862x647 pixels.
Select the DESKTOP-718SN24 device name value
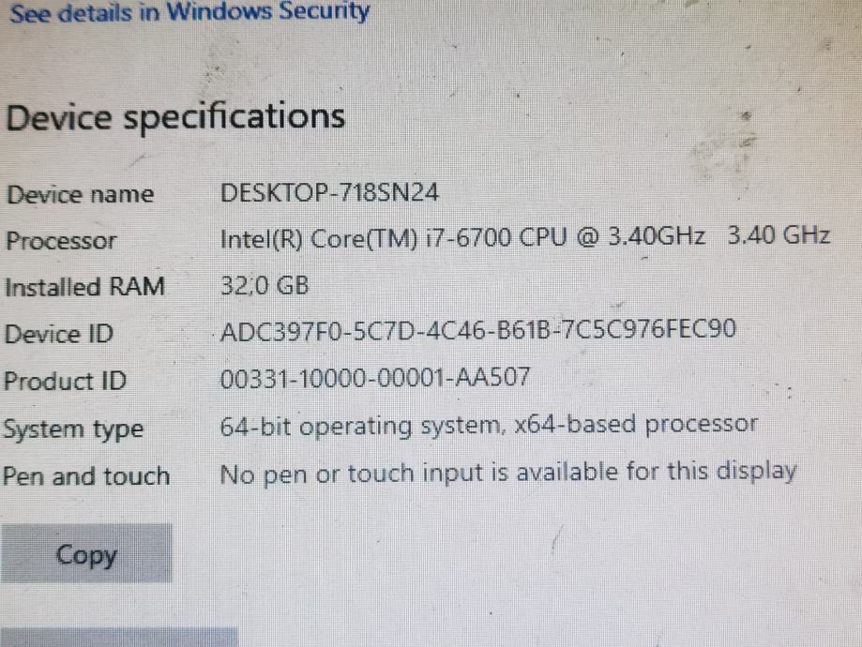pyautogui.click(x=329, y=194)
